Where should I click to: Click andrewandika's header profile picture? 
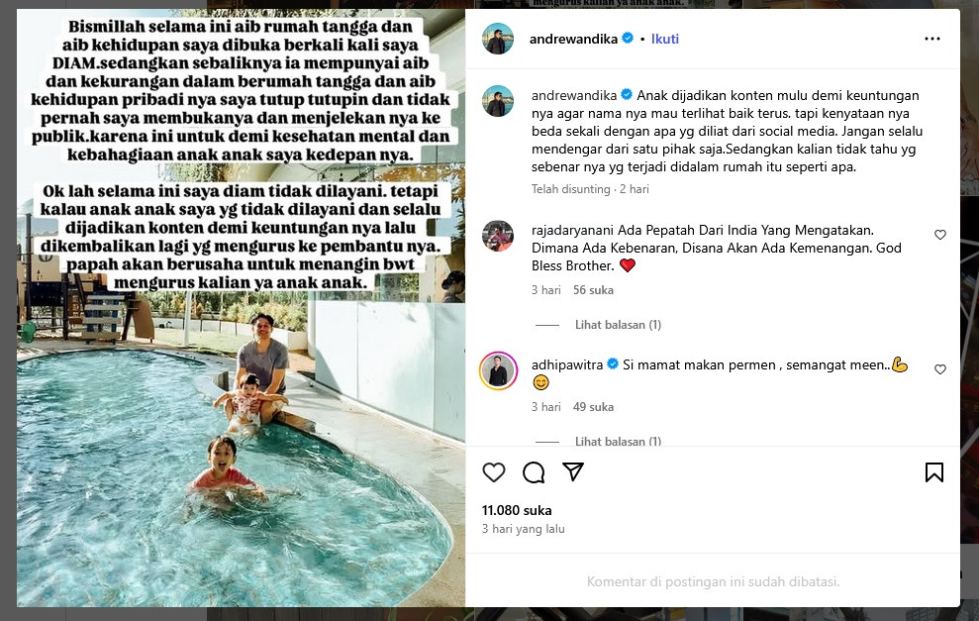click(x=498, y=39)
